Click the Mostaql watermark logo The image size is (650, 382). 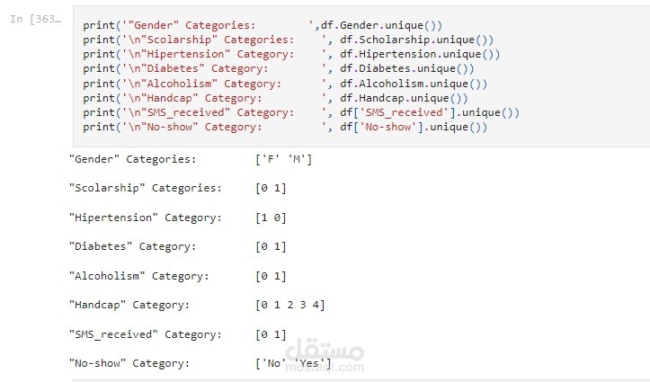325,352
